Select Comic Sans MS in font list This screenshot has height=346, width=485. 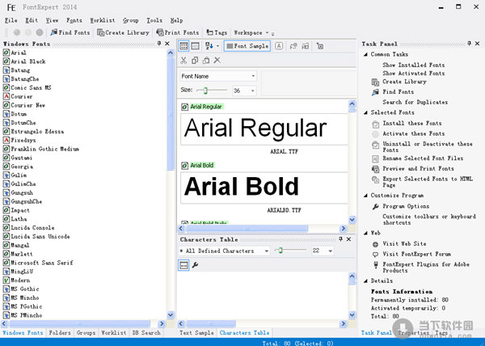(x=31, y=88)
